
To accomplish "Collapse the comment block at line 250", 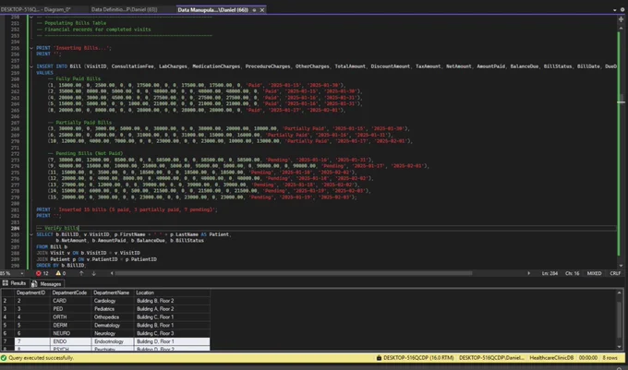I will coord(31,18).
